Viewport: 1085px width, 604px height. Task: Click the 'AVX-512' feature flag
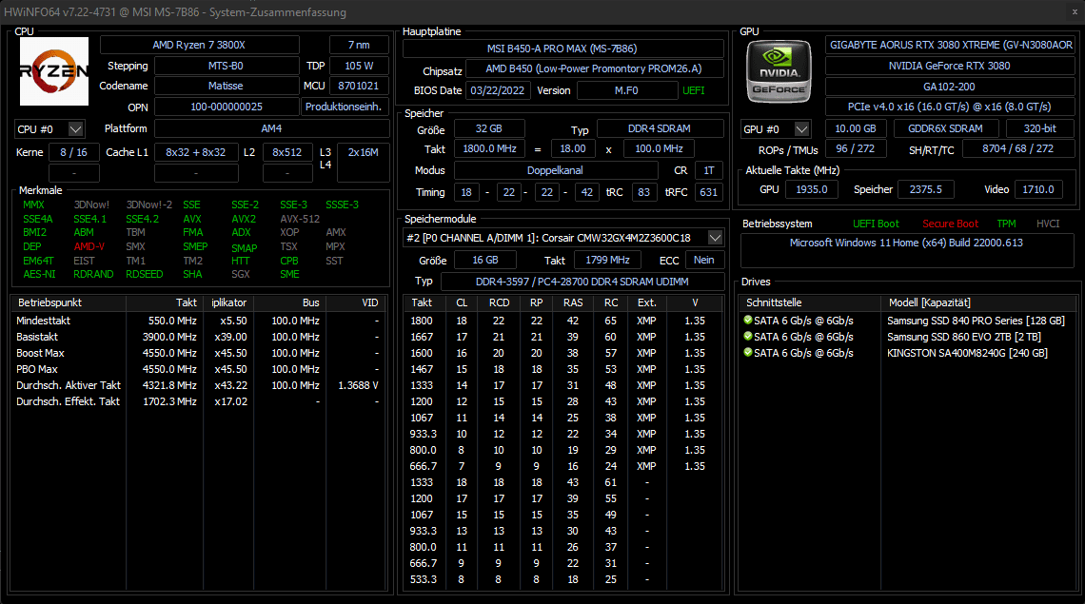click(300, 219)
